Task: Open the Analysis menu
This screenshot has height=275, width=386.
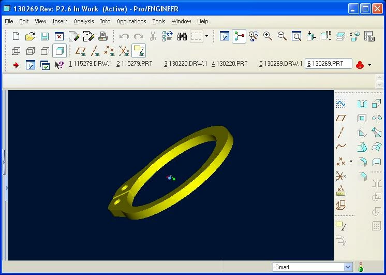Action: (x=84, y=21)
